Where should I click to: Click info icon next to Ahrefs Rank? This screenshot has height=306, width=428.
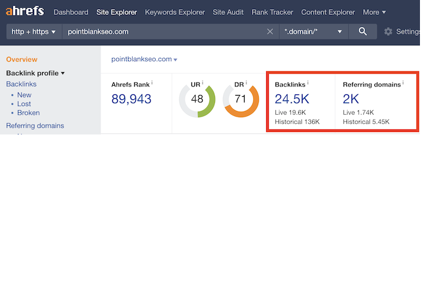tap(152, 83)
